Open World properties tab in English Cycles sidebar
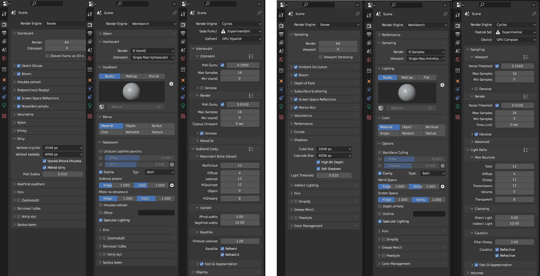Viewport: 540px width, 276px height. pos(458,59)
